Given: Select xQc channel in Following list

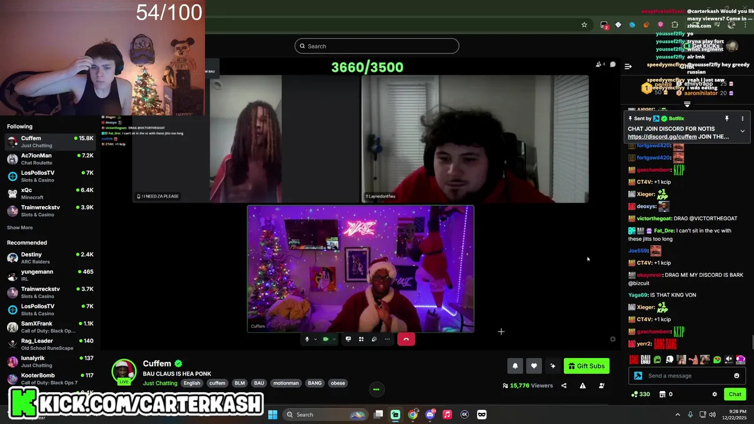Looking at the screenshot, I should pyautogui.click(x=50, y=194).
